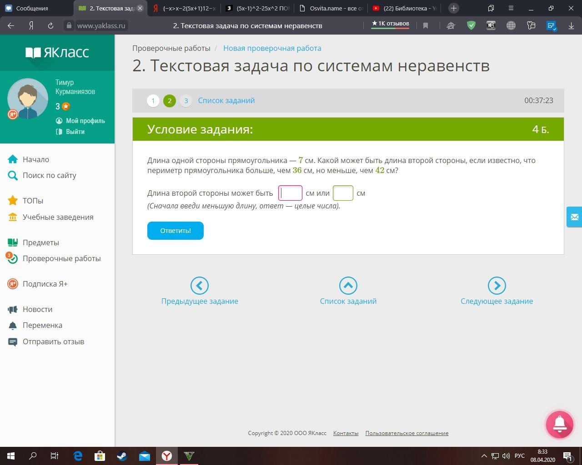Open the globe extension icon in toolbar

tap(511, 26)
